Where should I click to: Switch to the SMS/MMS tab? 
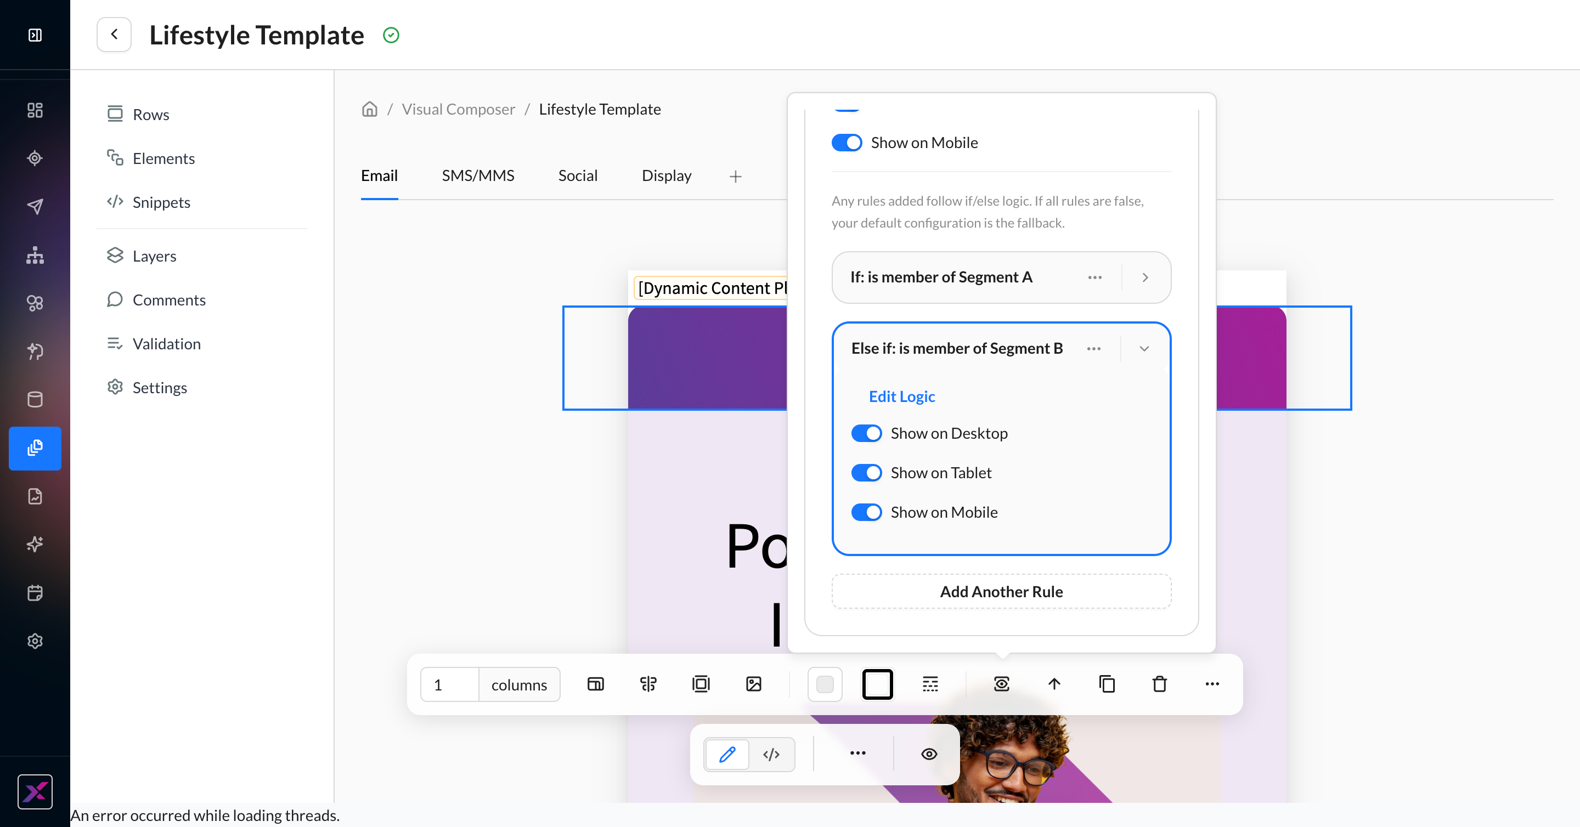[478, 175]
